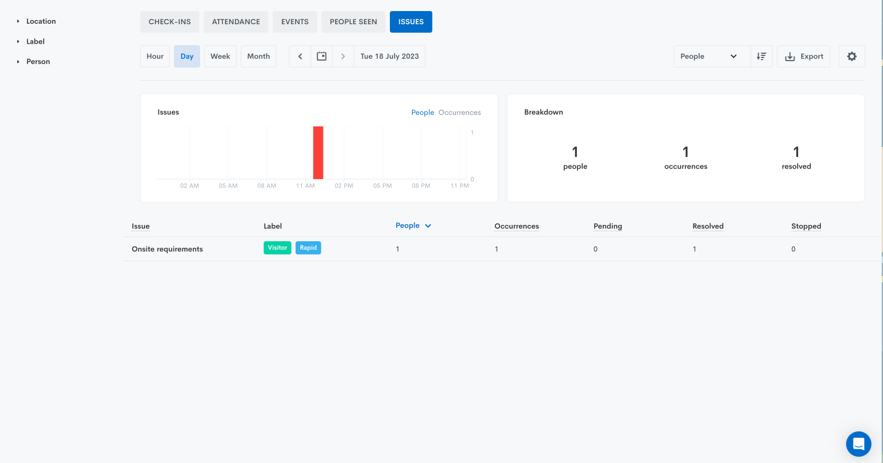883x463 pixels.
Task: Go to next day arrow
Action: pos(343,56)
